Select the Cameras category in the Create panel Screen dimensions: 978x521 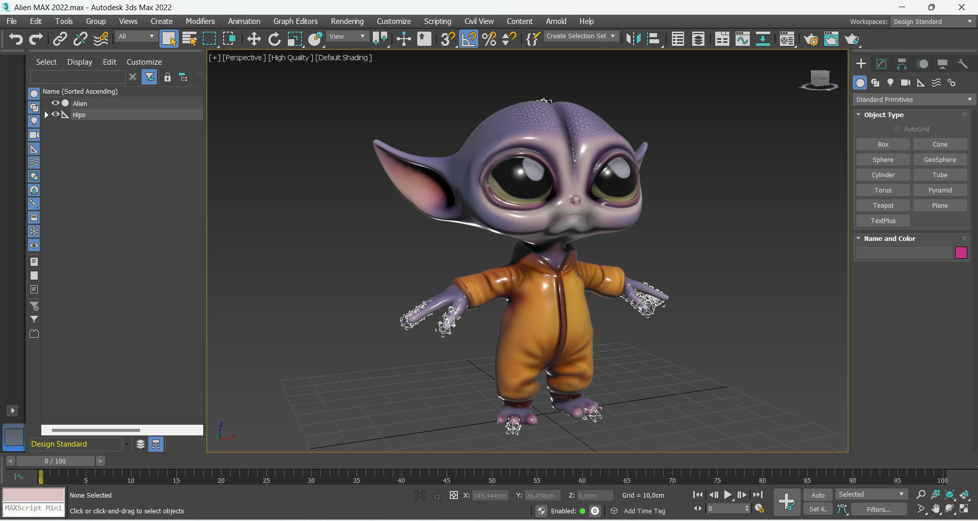906,83
